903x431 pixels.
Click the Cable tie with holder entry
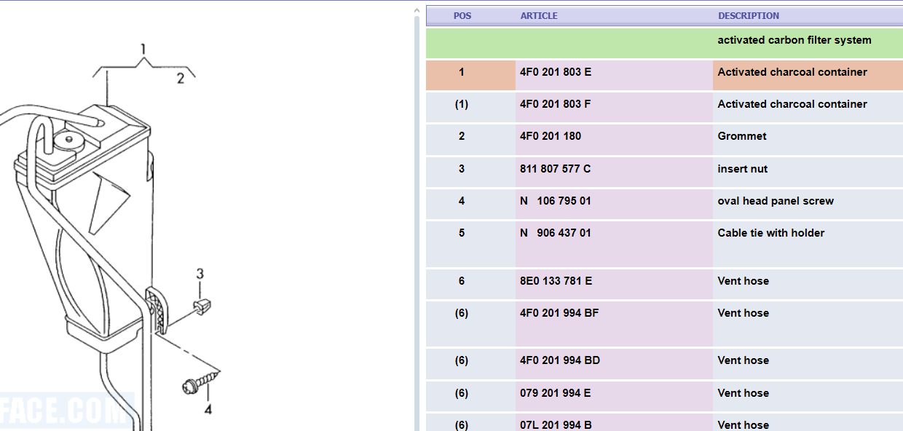pos(771,233)
